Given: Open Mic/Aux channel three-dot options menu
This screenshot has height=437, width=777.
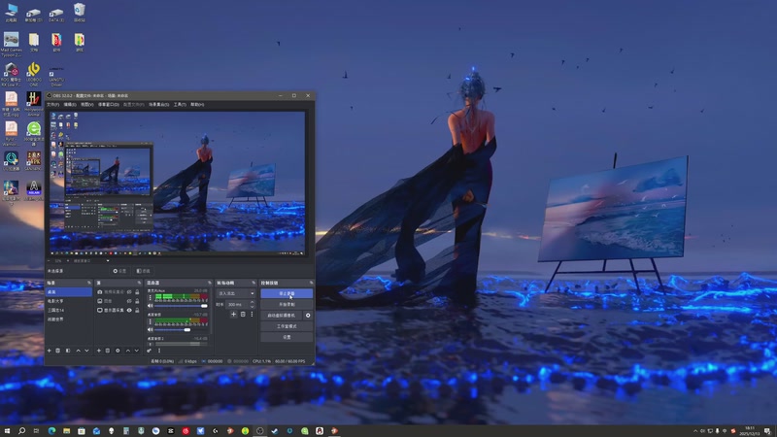Looking at the screenshot, I should (x=151, y=298).
